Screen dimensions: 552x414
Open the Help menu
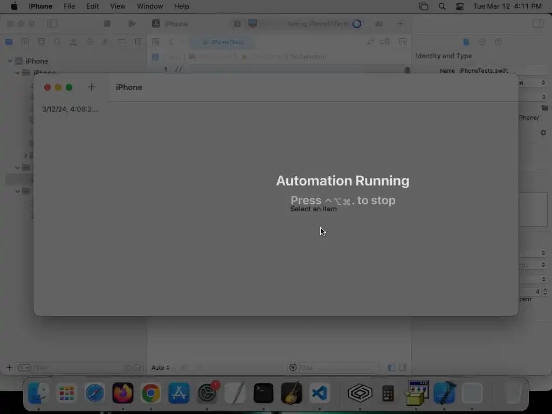coord(181,6)
